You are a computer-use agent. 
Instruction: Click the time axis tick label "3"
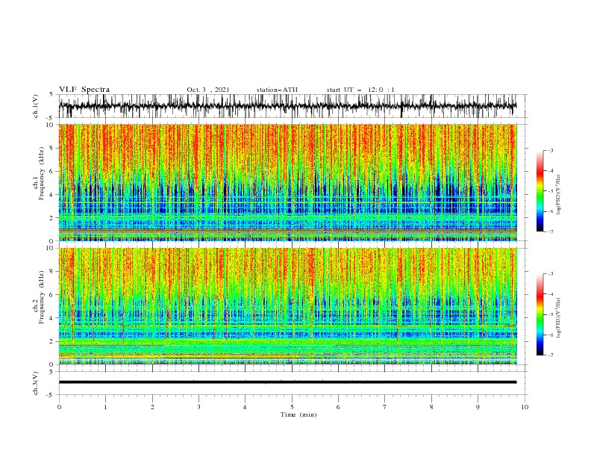(198, 407)
